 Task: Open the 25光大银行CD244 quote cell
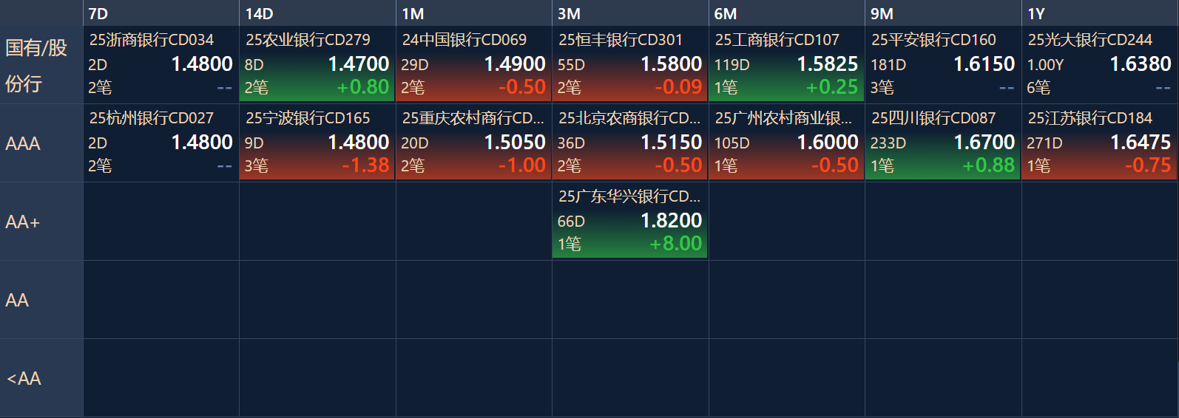(x=1100, y=64)
